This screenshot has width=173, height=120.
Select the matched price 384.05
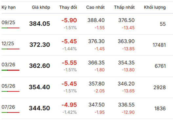point(40,24)
